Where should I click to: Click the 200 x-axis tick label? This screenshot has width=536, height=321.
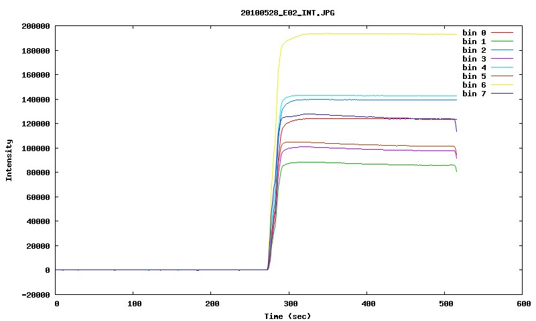(212, 304)
